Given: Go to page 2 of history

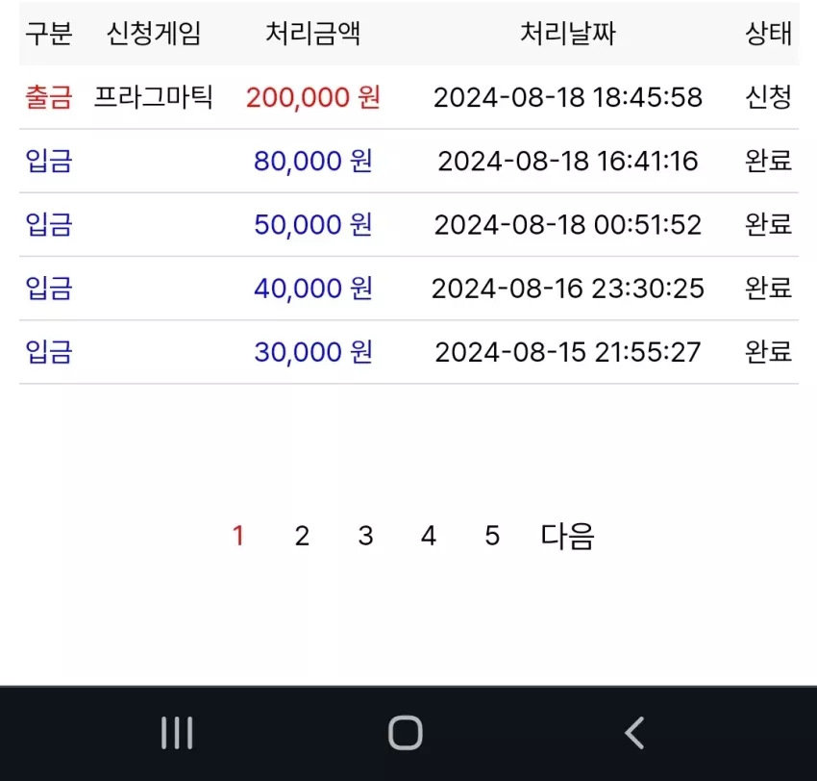Looking at the screenshot, I should click(x=302, y=536).
